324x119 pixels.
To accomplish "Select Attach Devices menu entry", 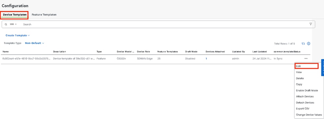I will point(305,97).
